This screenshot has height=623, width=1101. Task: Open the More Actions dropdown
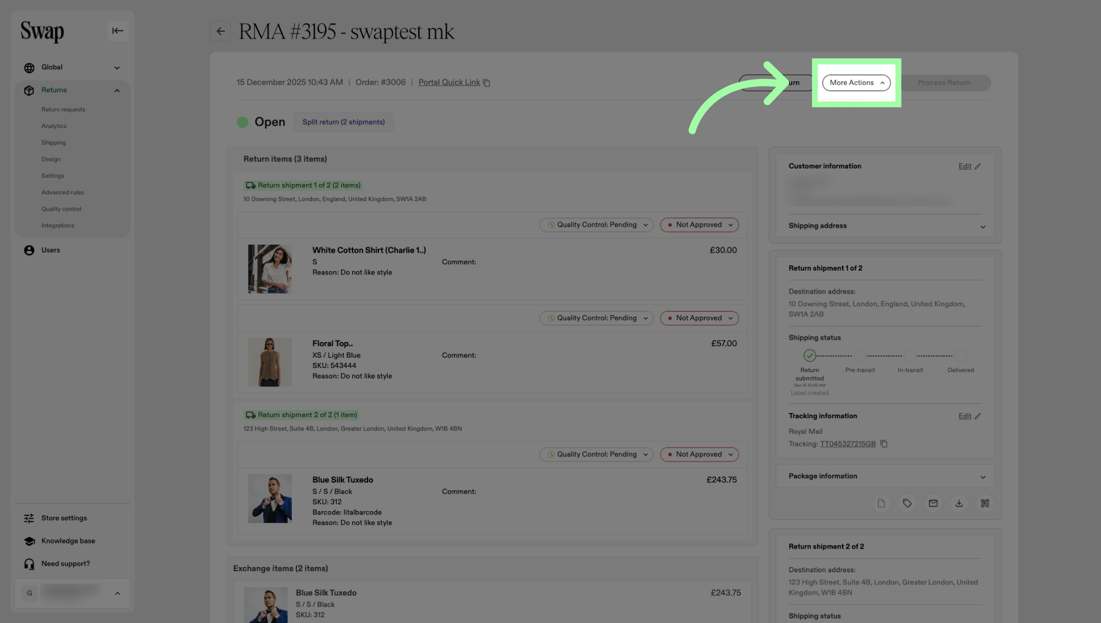pos(856,83)
